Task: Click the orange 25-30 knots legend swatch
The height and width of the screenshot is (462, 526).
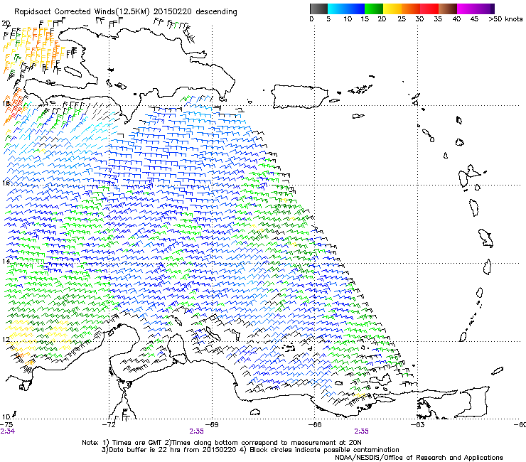Action: (x=411, y=9)
